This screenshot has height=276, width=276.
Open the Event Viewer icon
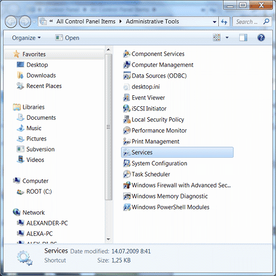tap(126, 97)
